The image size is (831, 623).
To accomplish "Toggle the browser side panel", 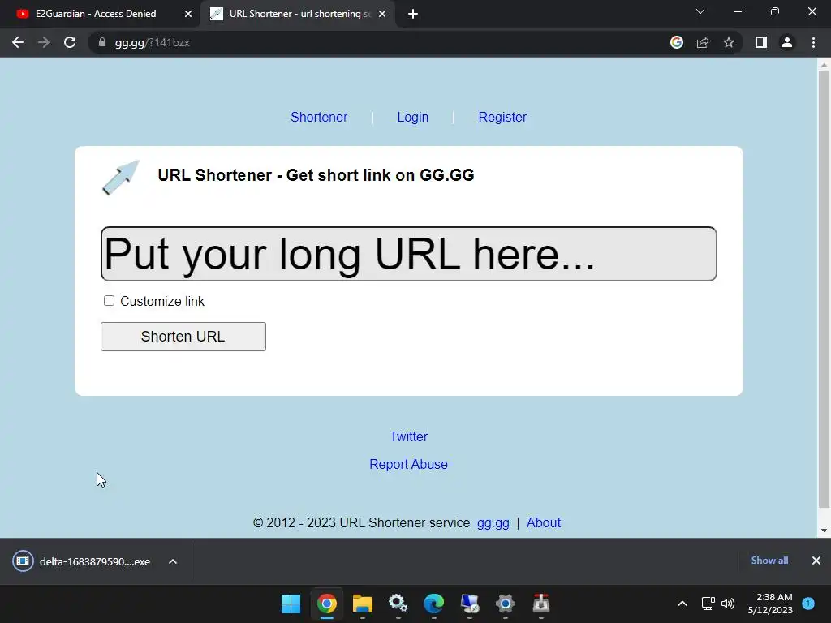I will click(x=761, y=42).
